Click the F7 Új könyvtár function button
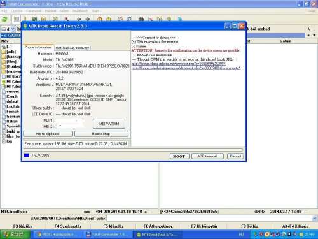Image resolution: width=318 pixels, height=239 pixels. 204,226
